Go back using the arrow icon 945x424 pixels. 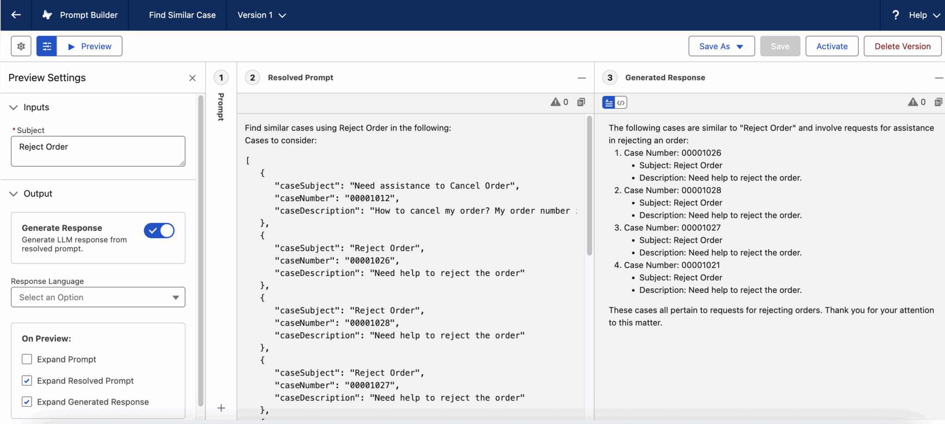coord(16,15)
